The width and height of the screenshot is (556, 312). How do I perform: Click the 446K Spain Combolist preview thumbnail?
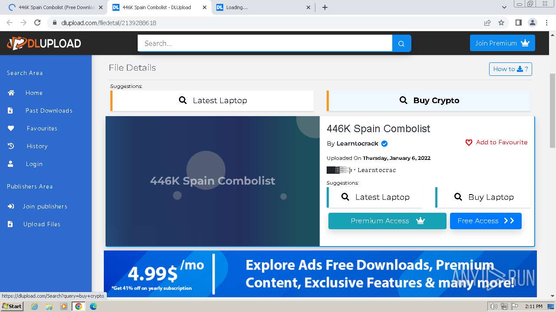click(212, 181)
